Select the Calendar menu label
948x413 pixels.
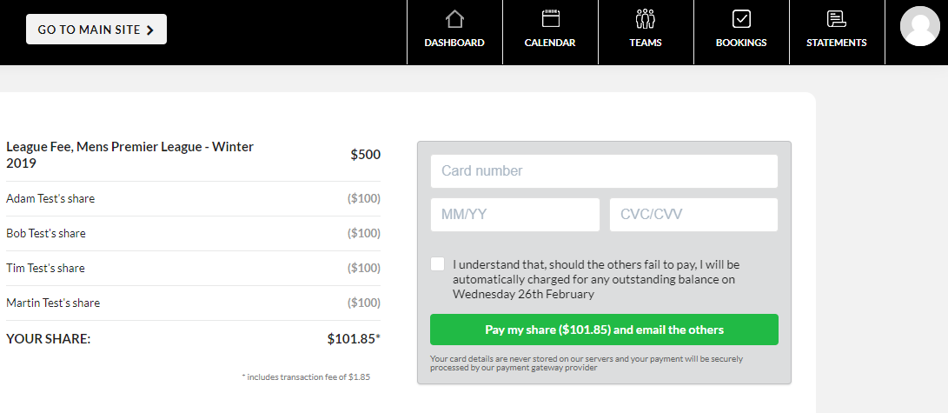point(550,43)
